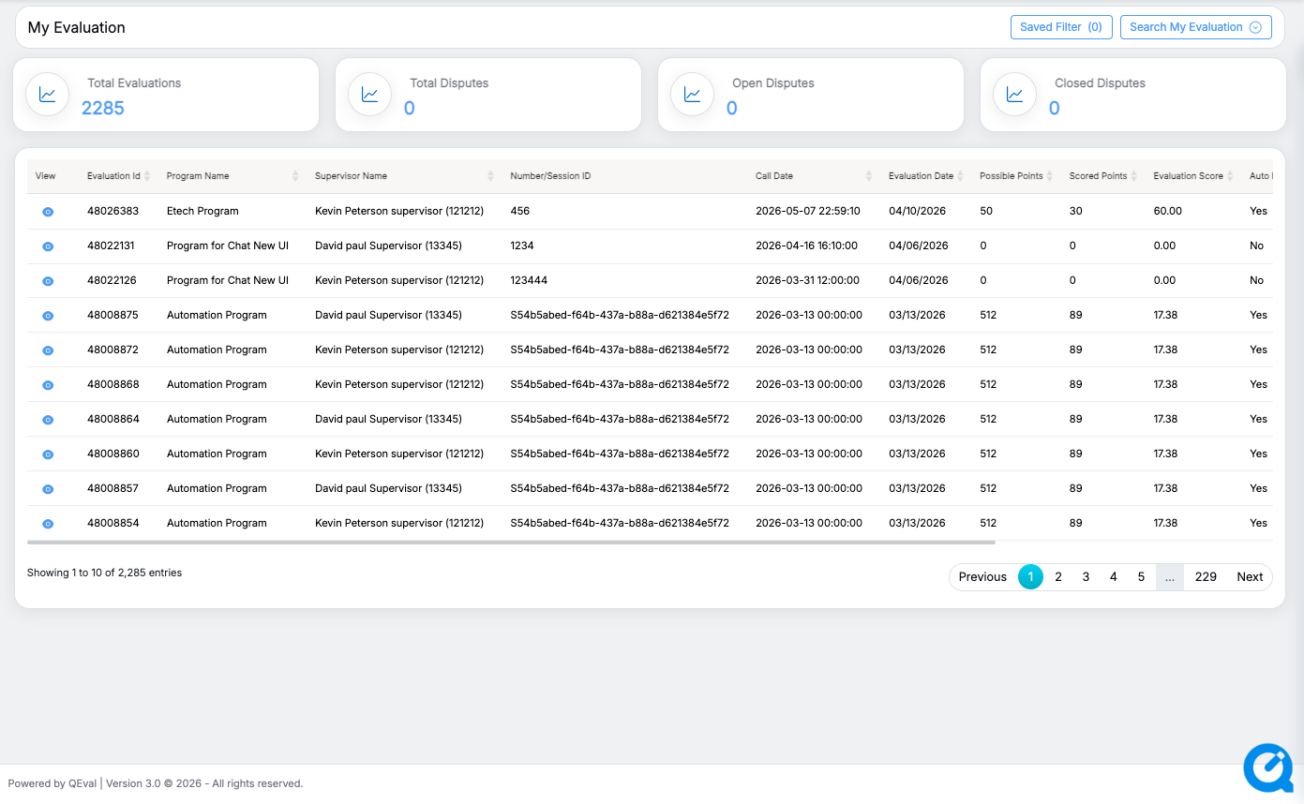Select the Open Disputes chart icon
This screenshot has height=804, width=1304.
692,95
